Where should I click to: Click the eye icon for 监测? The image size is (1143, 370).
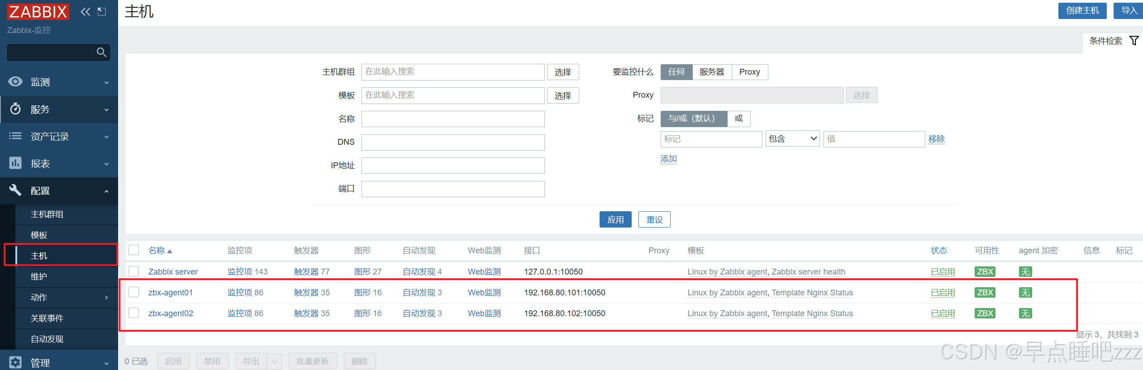pos(15,82)
